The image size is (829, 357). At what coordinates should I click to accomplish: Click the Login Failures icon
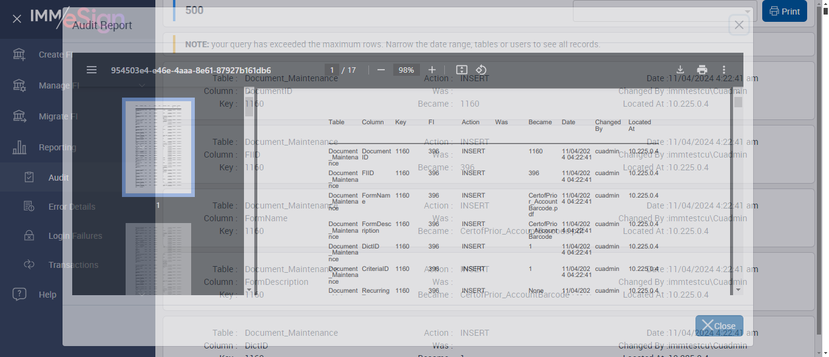click(x=29, y=236)
